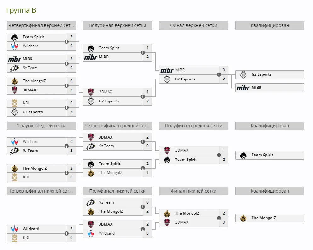313x250 pixels.
Task: Select the 'Финал нижней сетки' column header
Action: (194, 191)
